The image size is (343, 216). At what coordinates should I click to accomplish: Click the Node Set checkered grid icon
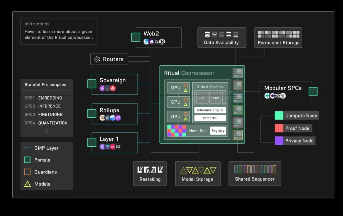[x=177, y=131]
